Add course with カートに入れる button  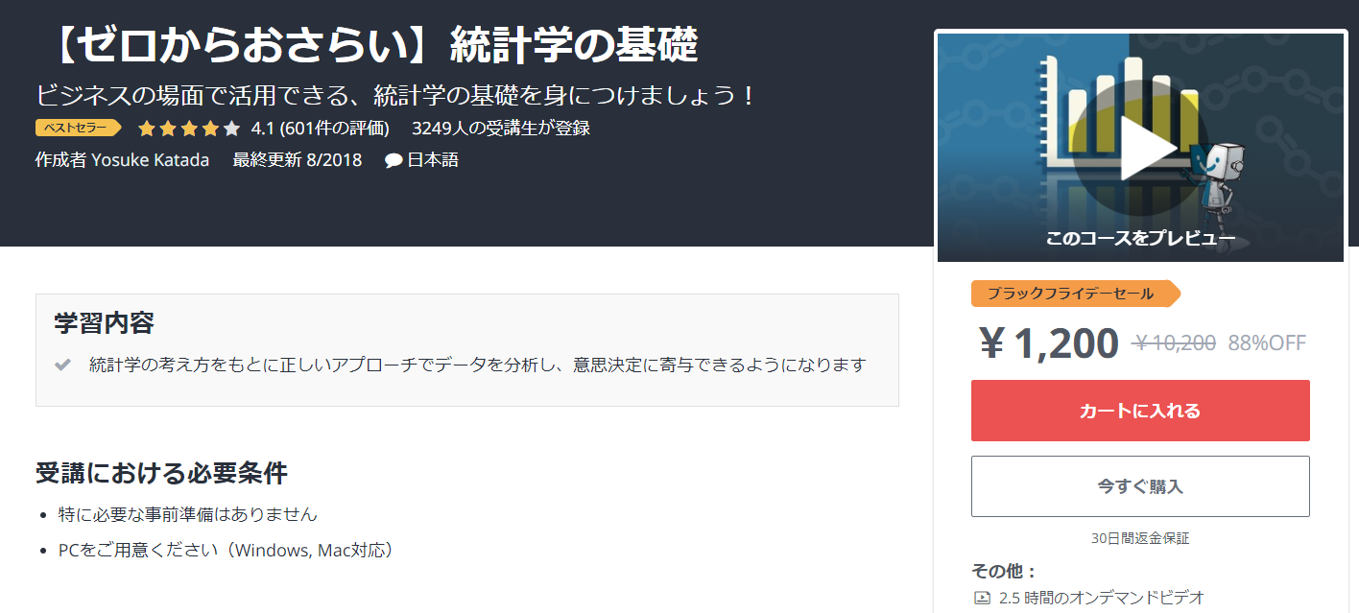tap(1140, 411)
